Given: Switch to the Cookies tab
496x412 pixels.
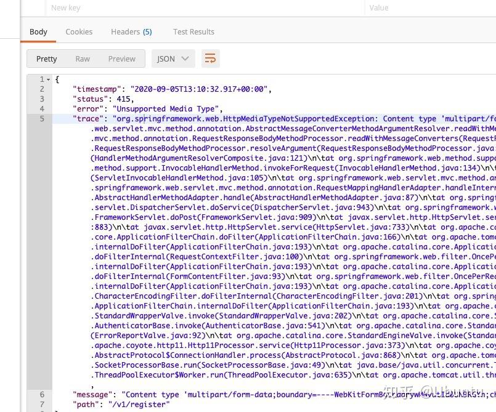Looking at the screenshot, I should point(79,31).
